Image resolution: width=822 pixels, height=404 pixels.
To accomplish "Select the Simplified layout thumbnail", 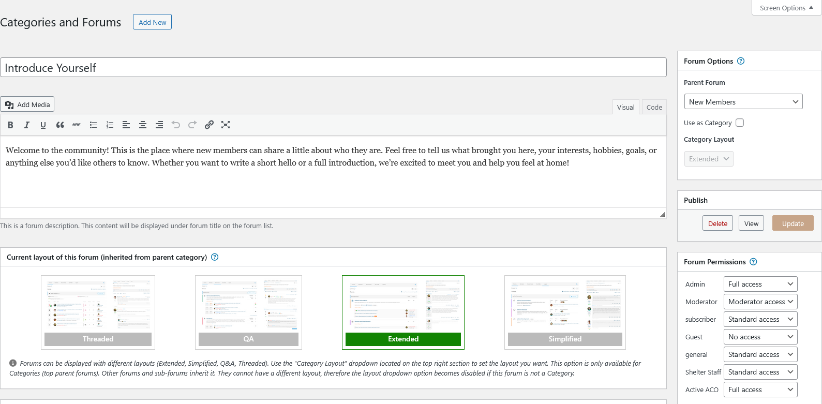I will click(565, 312).
